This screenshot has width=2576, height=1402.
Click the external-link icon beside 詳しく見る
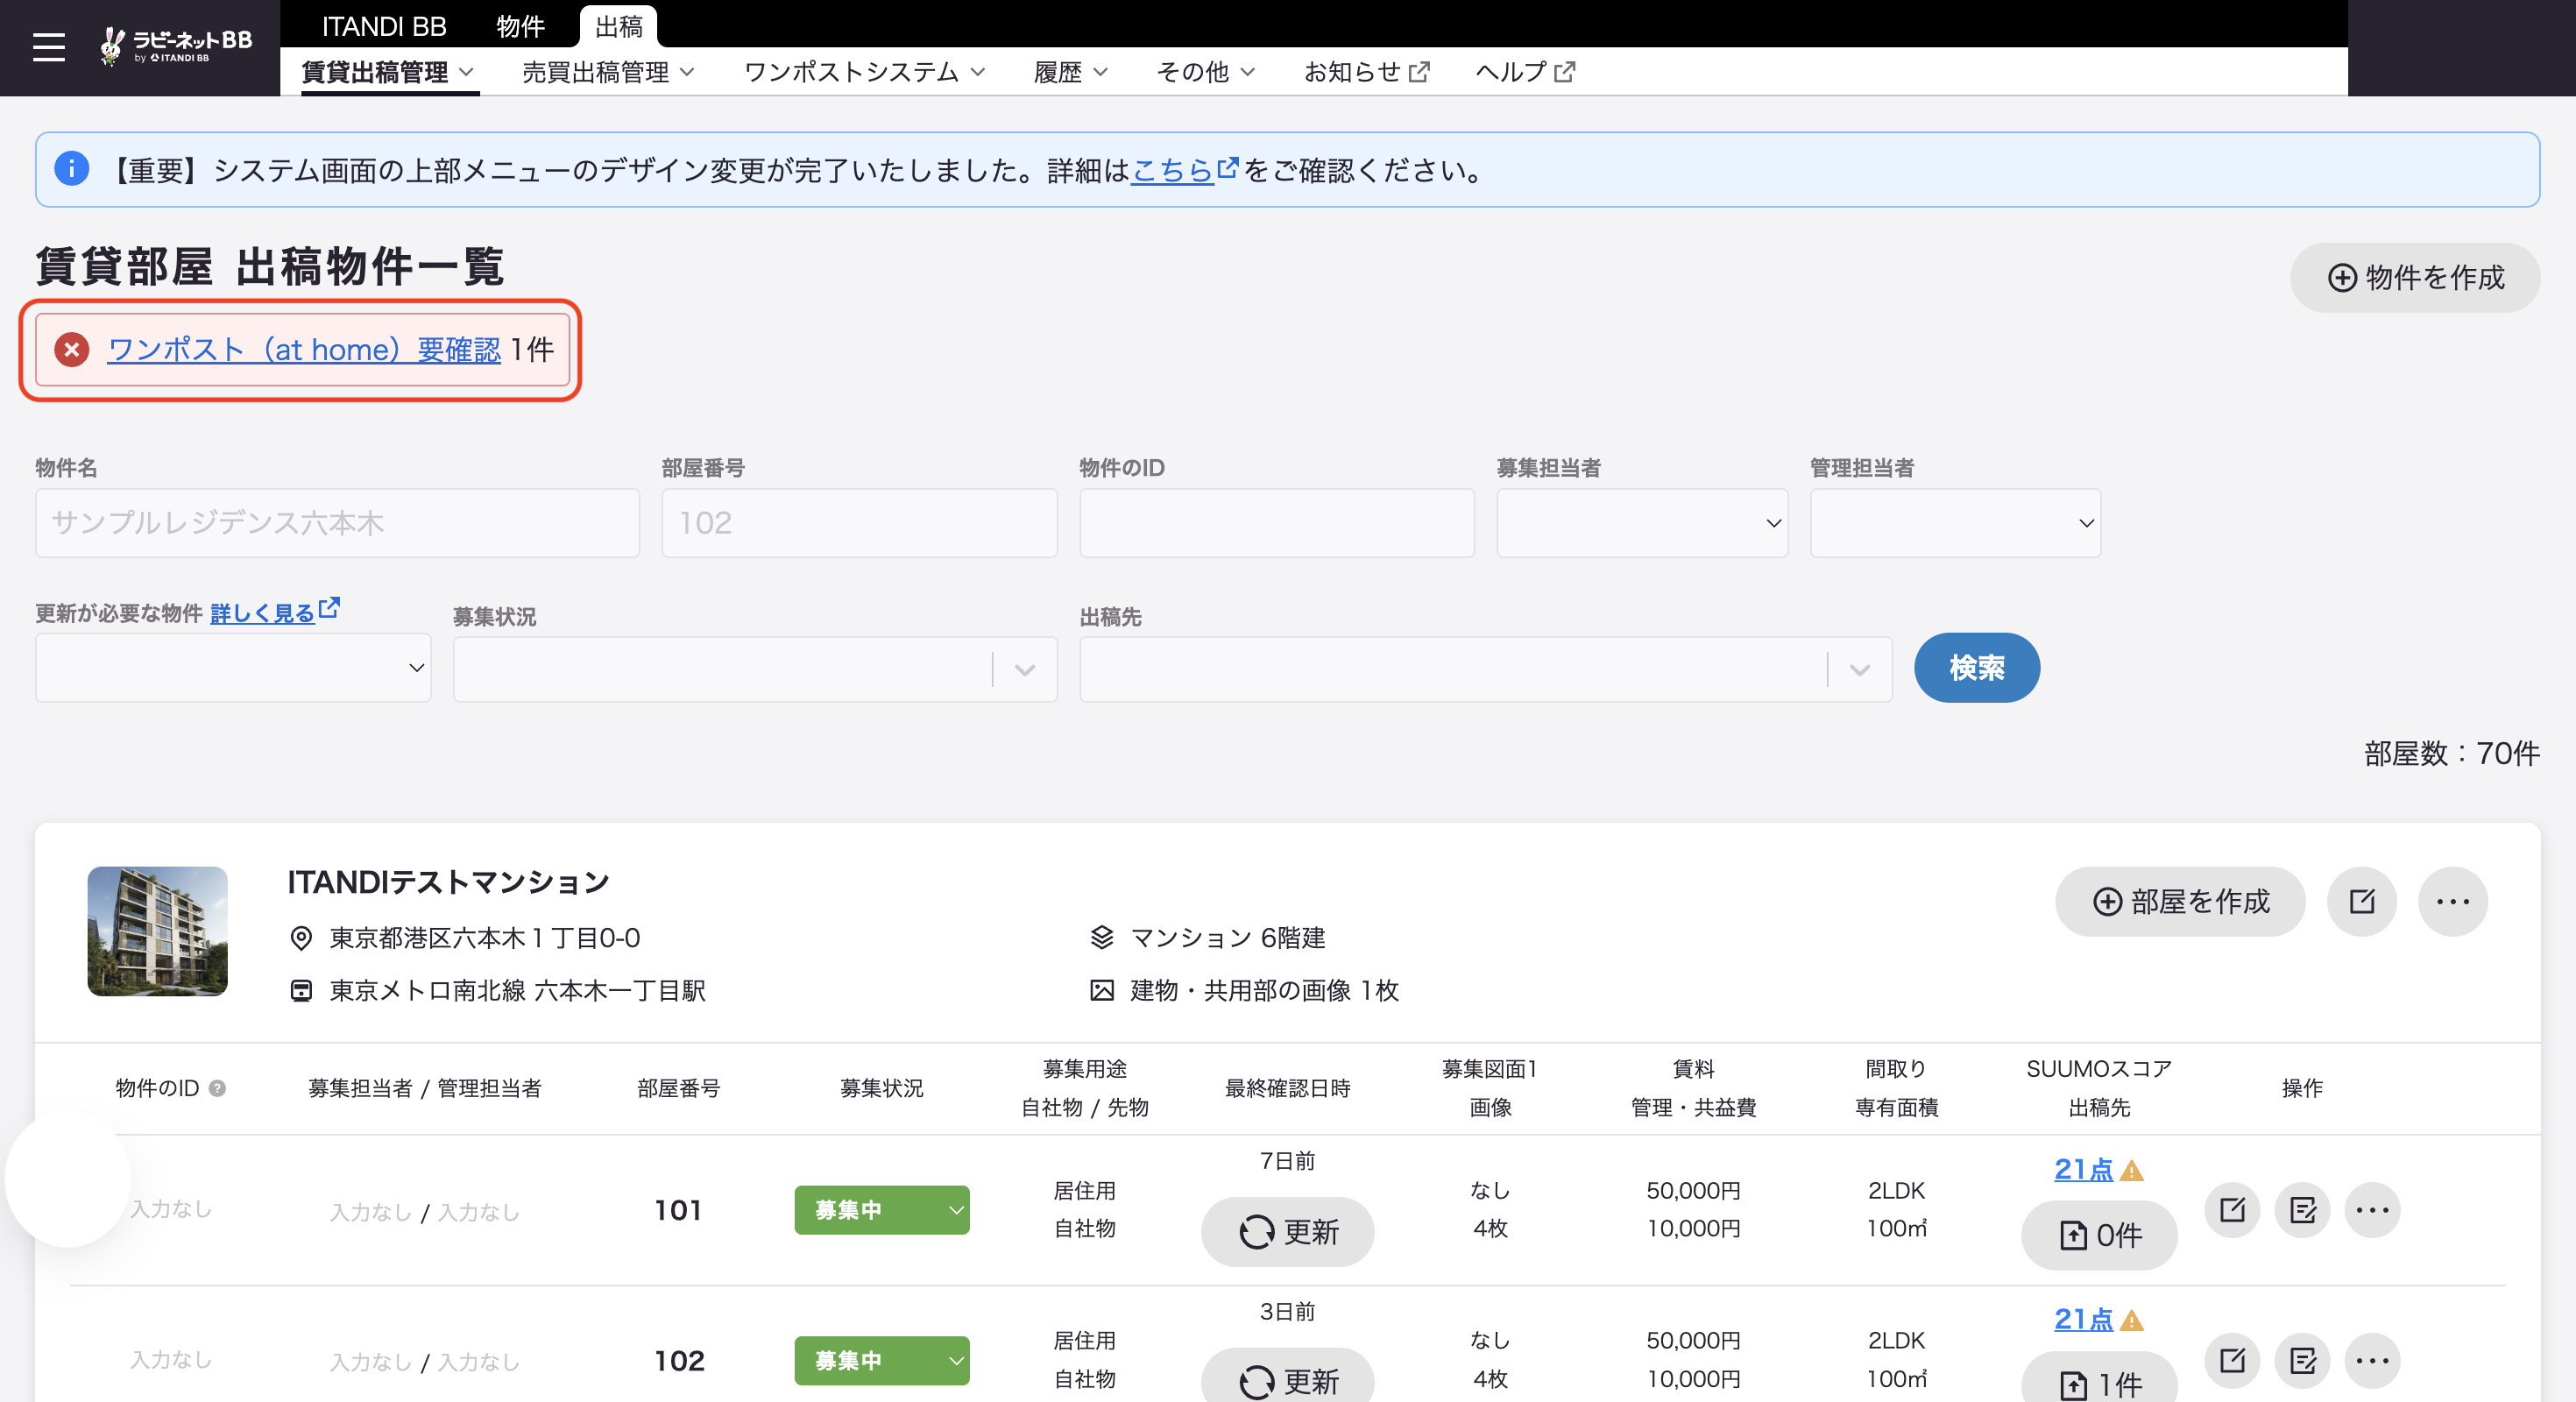pos(329,607)
